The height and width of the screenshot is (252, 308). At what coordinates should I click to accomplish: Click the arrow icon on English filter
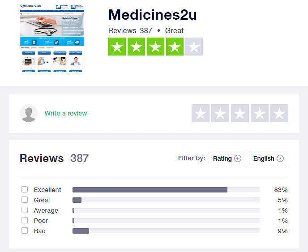(280, 158)
